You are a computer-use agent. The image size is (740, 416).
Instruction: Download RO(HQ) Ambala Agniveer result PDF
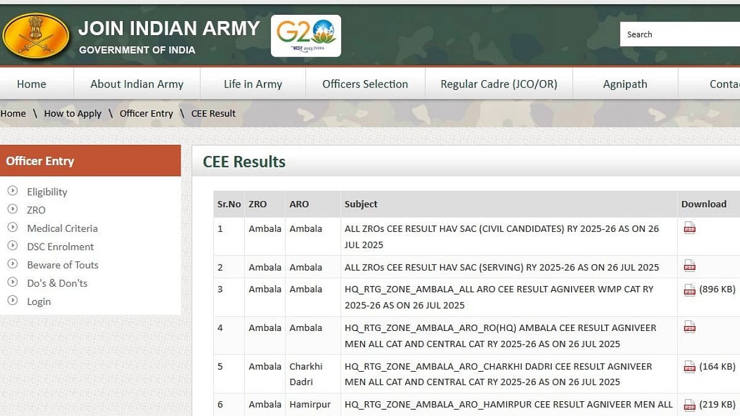click(x=689, y=327)
